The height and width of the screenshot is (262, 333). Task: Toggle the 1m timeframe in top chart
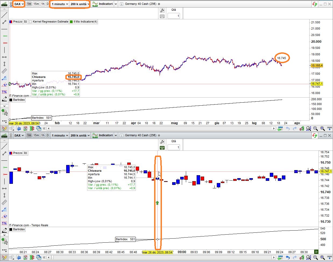[x=29, y=4]
